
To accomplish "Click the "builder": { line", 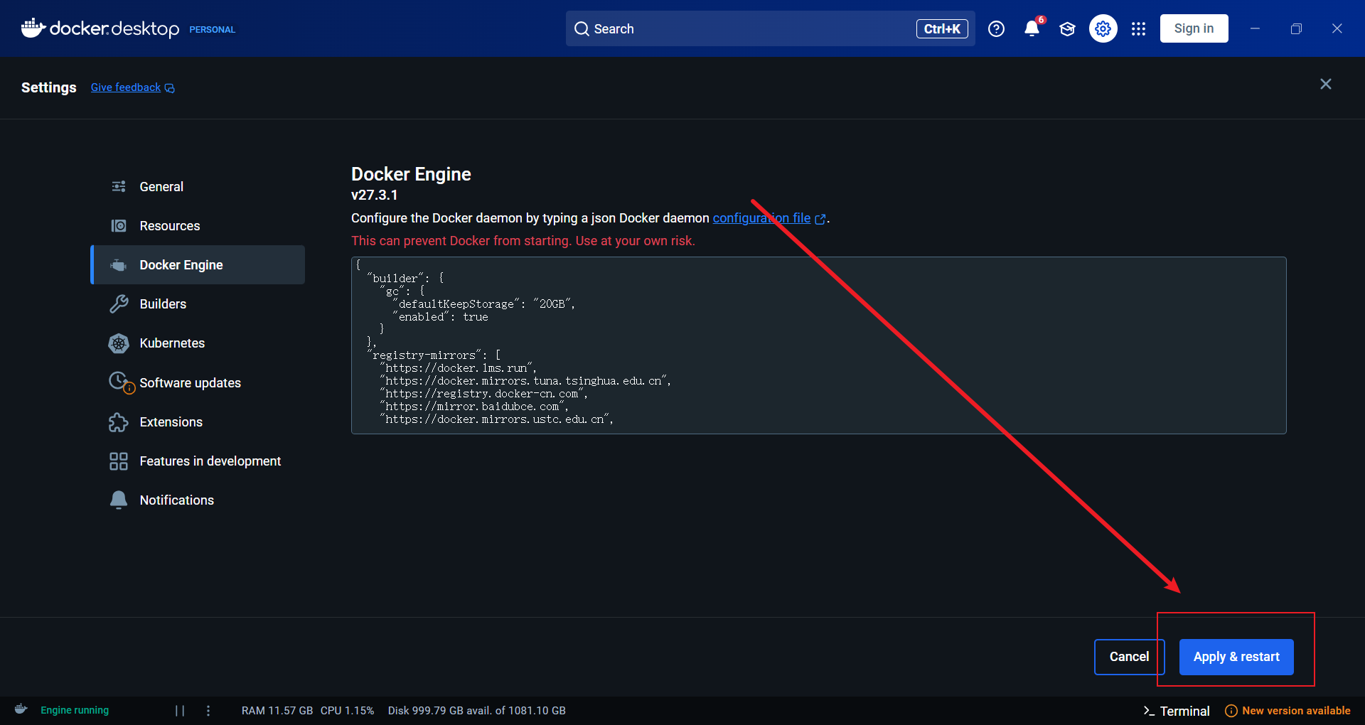I will click(406, 279).
